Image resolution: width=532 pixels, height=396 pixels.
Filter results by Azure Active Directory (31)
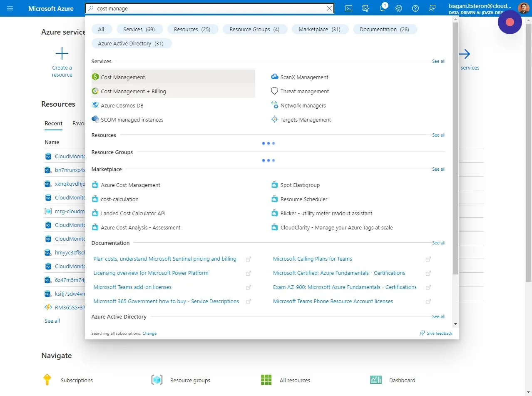131,43
